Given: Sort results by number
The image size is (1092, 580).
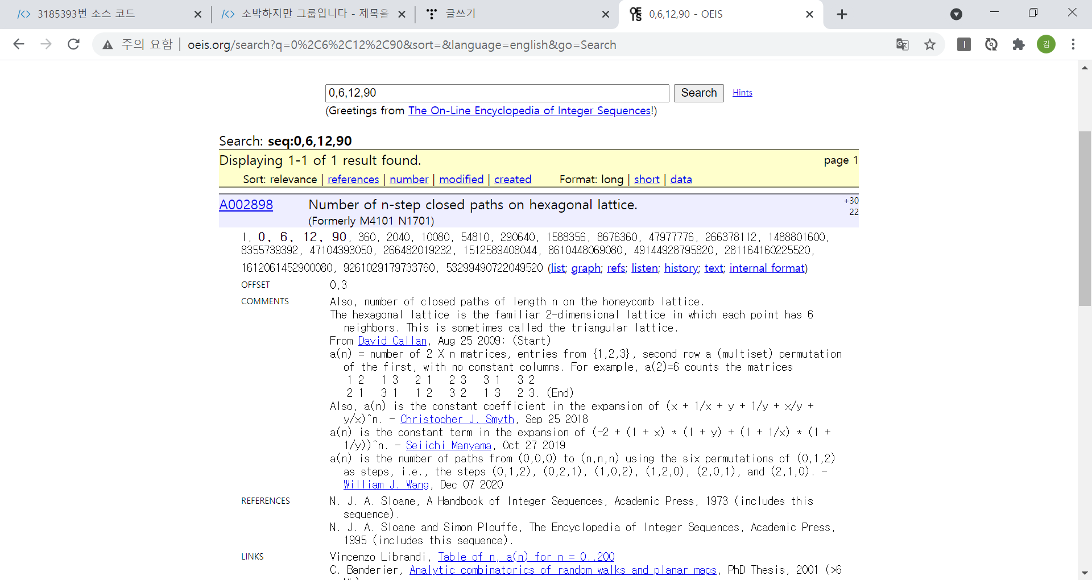Looking at the screenshot, I should click(409, 179).
